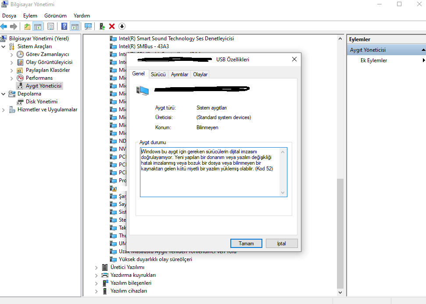Image resolution: width=426 pixels, height=304 pixels.
Task: Select Intel(R) Smart Sound Technology device
Action: (x=176, y=39)
